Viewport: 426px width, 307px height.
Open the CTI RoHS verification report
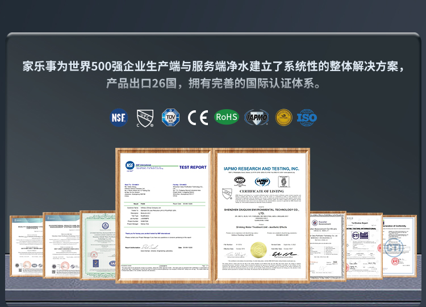364,246
